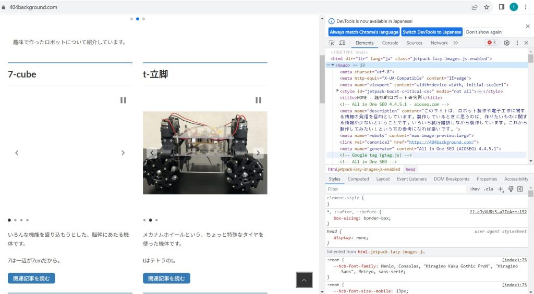Click the new style rule plus icon

(500, 189)
